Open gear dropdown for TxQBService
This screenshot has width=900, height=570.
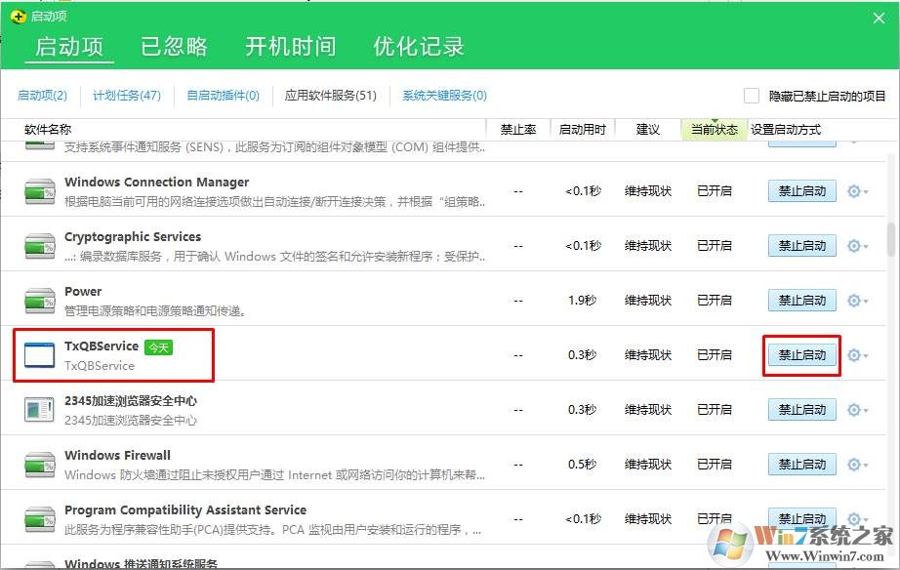857,355
